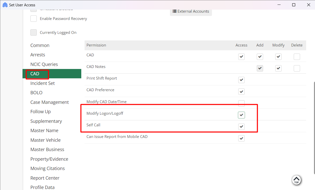Click the Delete column header
This screenshot has width=315, height=190.
297,45
